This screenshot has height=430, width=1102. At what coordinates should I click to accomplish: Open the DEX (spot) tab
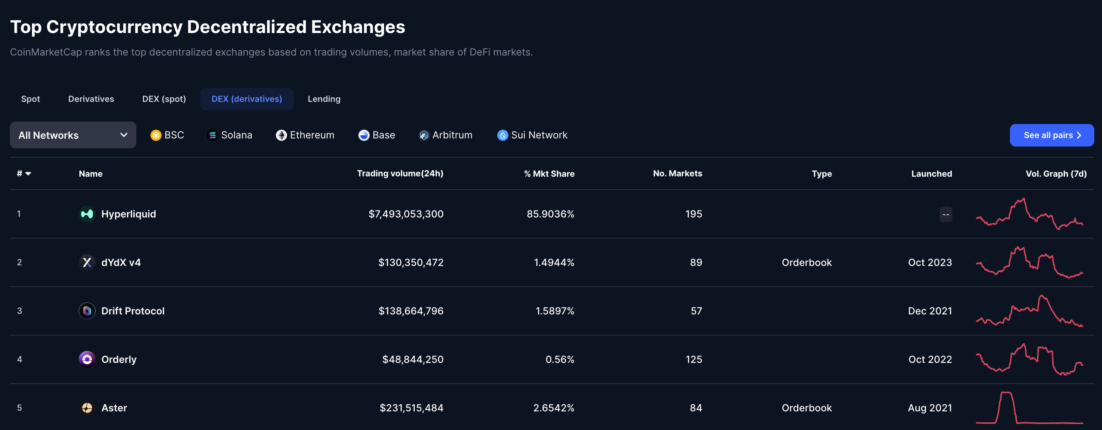(x=164, y=99)
